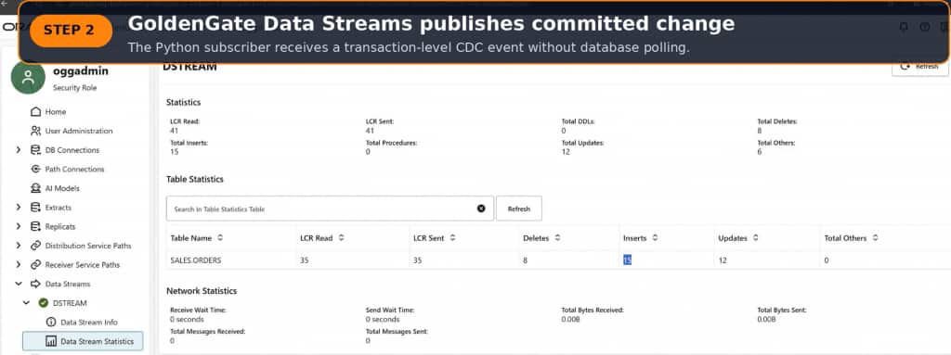The height and width of the screenshot is (355, 951).
Task: Expand Receiver Service Paths node
Action: tap(19, 265)
